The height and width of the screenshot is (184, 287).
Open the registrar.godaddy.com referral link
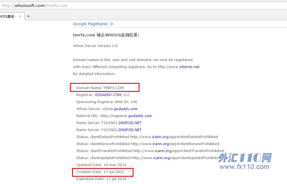[140, 116]
